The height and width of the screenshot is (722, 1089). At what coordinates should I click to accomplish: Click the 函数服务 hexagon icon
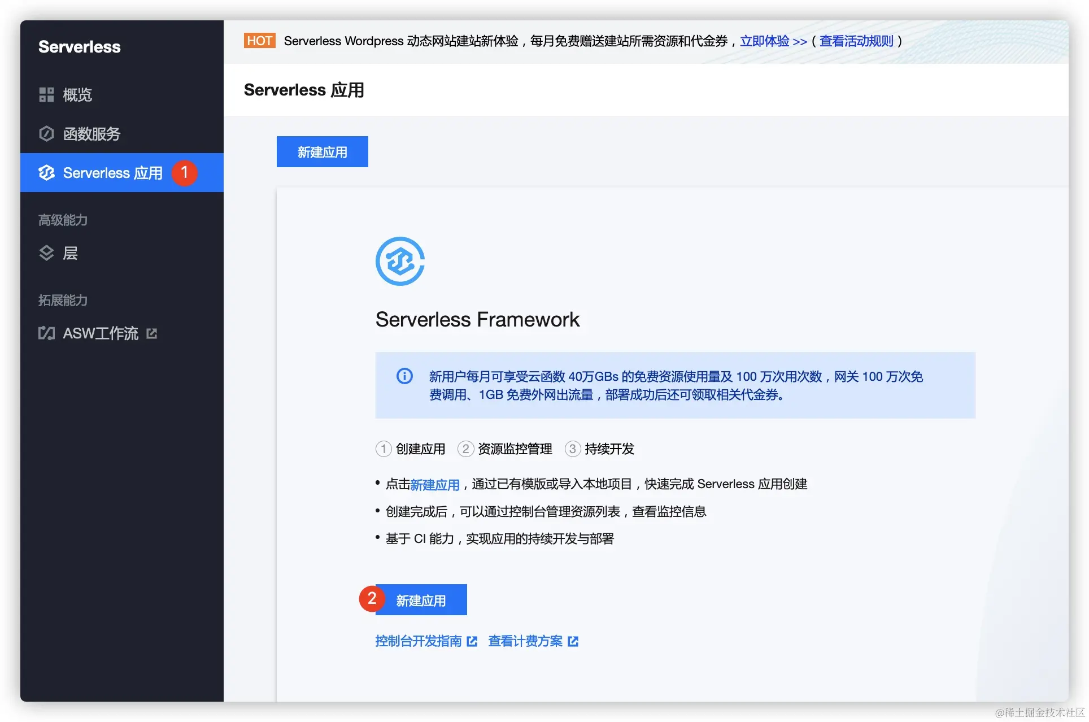pyautogui.click(x=46, y=134)
